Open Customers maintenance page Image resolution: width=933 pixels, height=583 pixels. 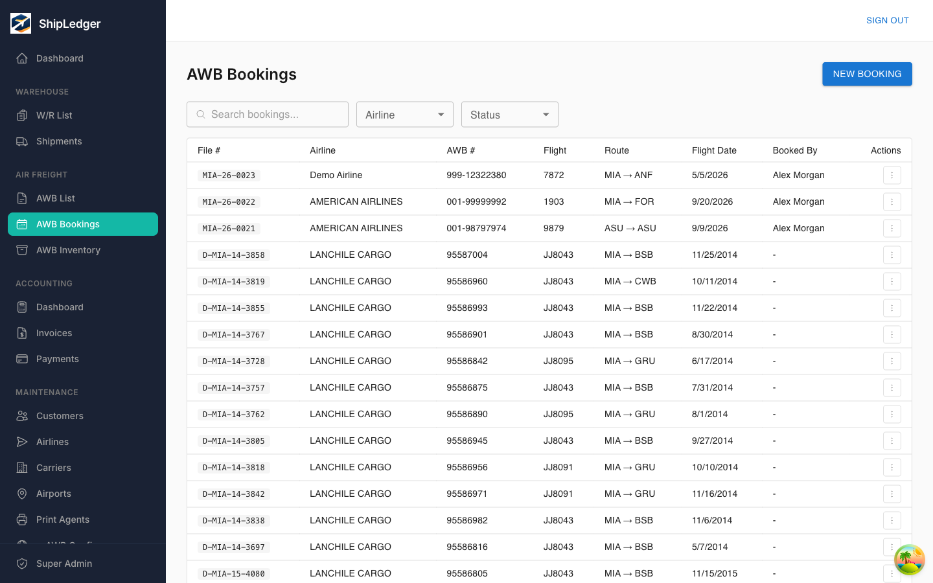click(83, 416)
